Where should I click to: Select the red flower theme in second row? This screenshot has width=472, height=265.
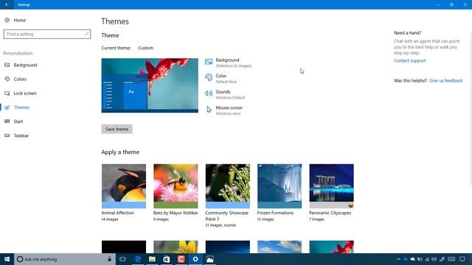coord(331,247)
